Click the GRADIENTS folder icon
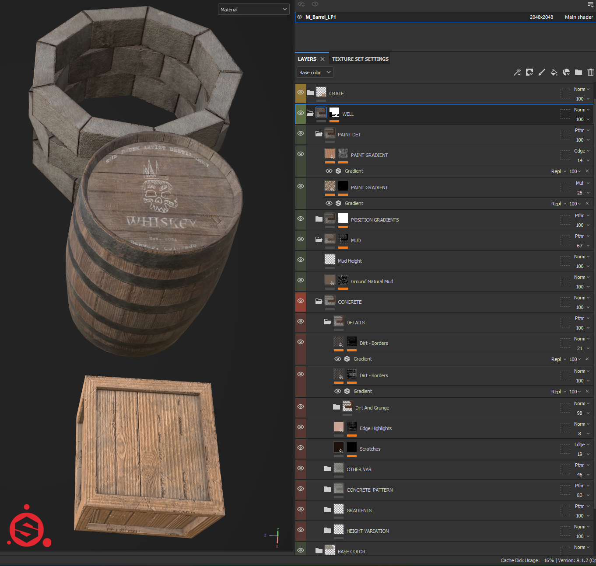This screenshot has height=566, width=596. [x=328, y=510]
